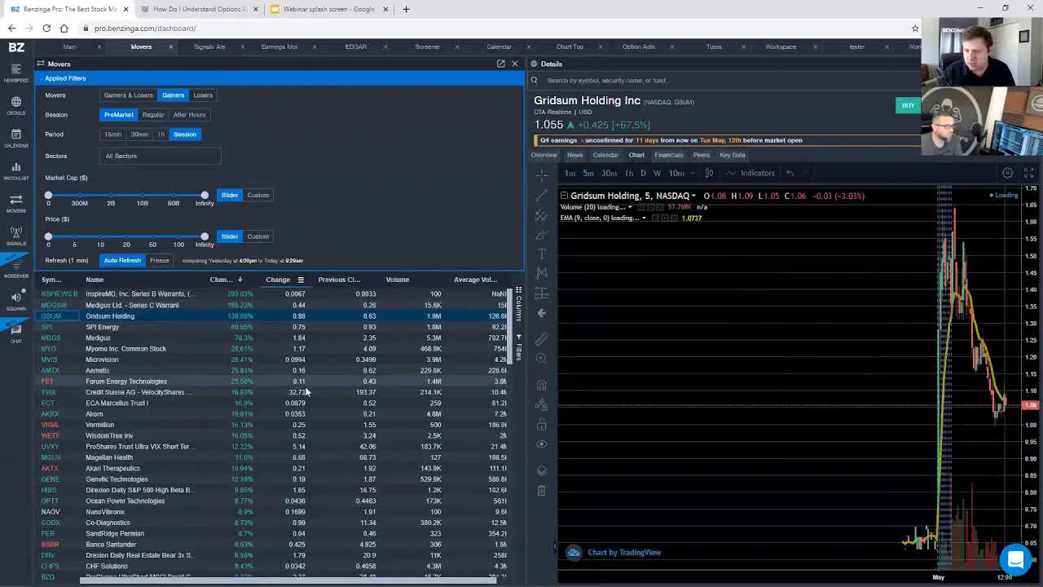Select the D daily chart interval

point(643,173)
